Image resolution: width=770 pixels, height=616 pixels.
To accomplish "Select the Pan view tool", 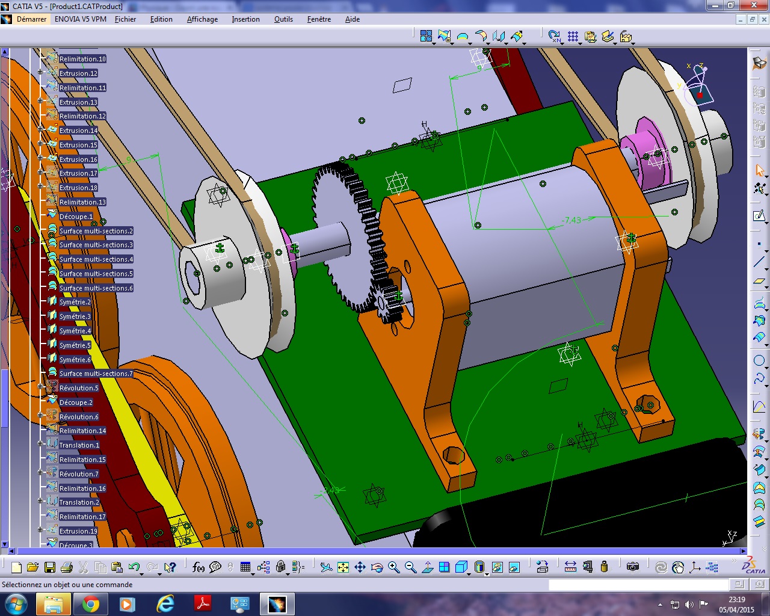I will pos(360,567).
